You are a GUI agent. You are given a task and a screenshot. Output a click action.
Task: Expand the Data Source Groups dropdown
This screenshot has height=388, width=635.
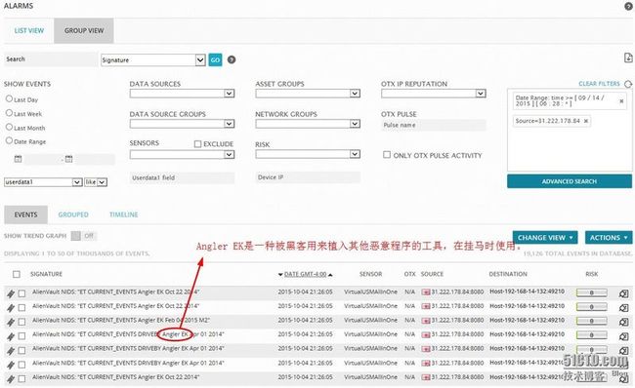point(182,124)
